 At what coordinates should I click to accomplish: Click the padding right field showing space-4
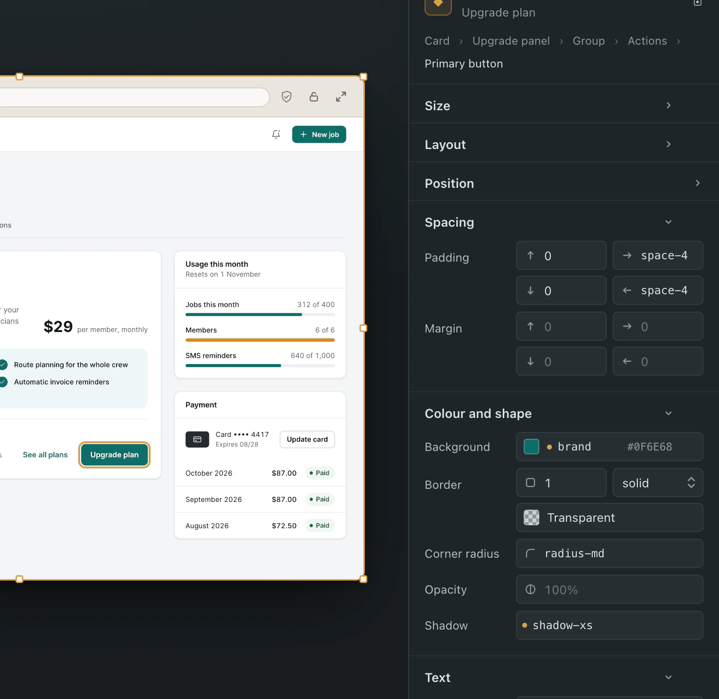click(658, 255)
